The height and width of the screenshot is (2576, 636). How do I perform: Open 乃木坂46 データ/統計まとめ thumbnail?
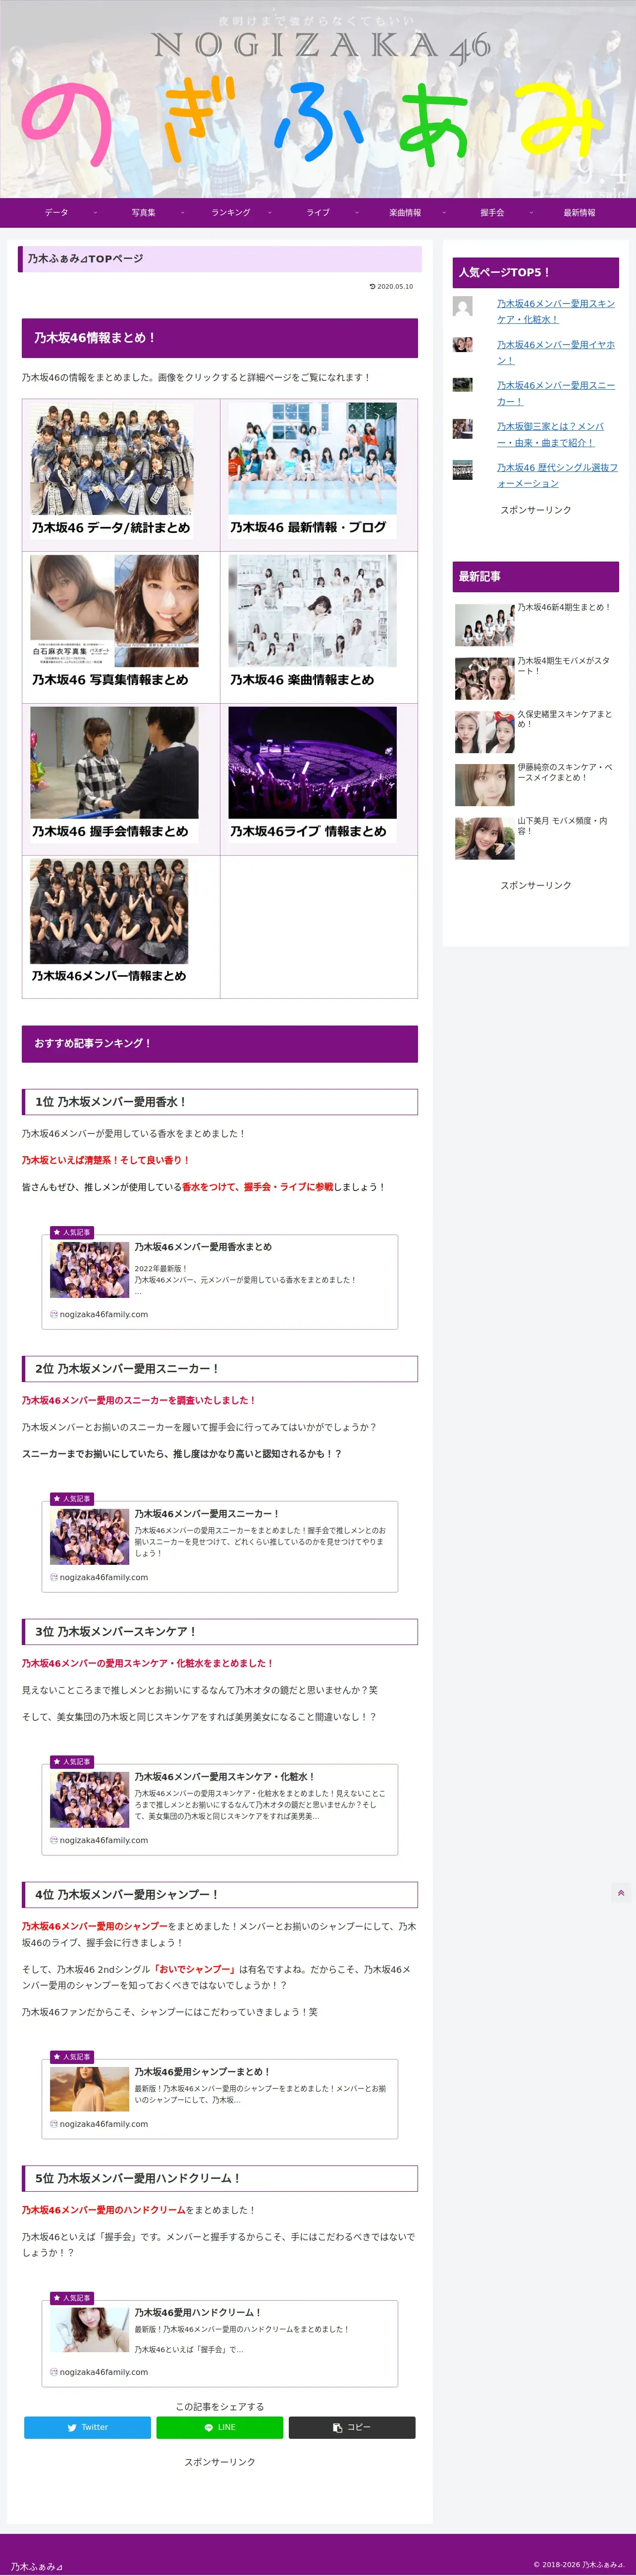[x=114, y=472]
